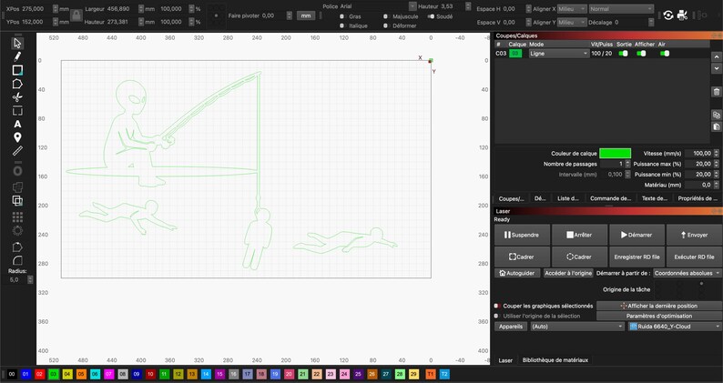723x383 pixels.
Task: Switch to Texte de... tab
Action: tap(655, 198)
